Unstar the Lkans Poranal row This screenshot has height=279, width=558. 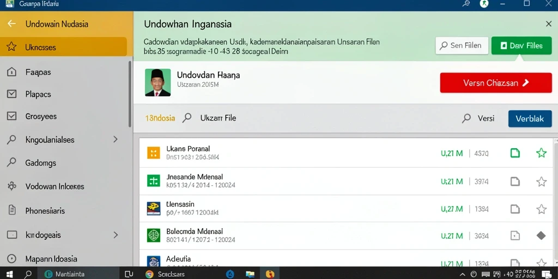(541, 153)
